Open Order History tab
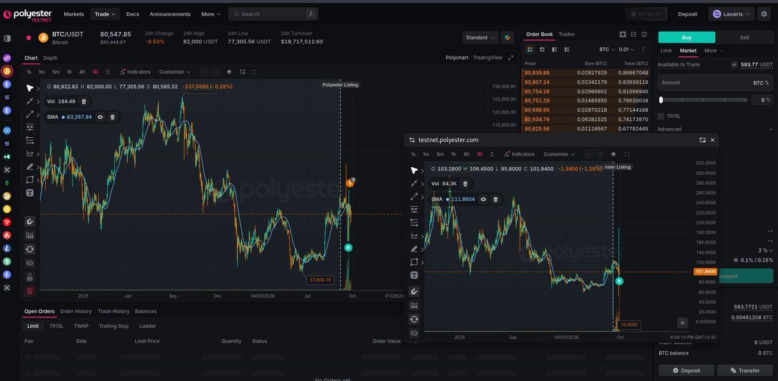The height and width of the screenshot is (381, 778). (x=76, y=312)
